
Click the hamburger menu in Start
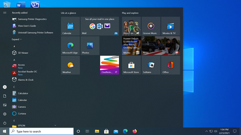[x=5, y=13]
